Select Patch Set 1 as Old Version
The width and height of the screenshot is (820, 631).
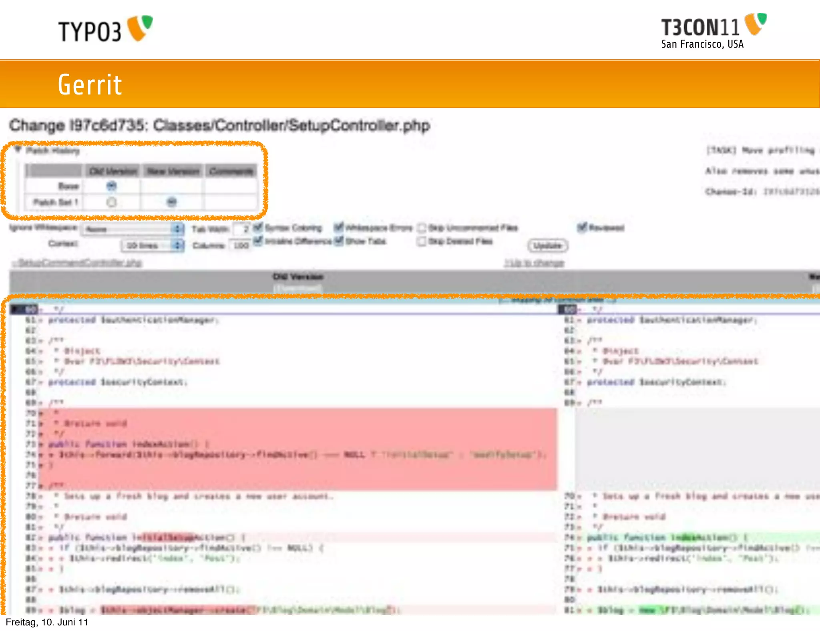pyautogui.click(x=111, y=202)
